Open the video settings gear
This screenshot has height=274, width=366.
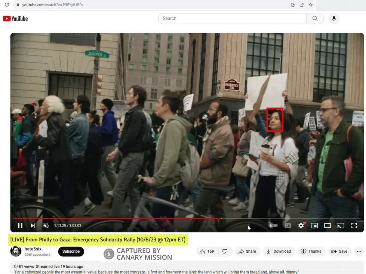tap(301, 225)
